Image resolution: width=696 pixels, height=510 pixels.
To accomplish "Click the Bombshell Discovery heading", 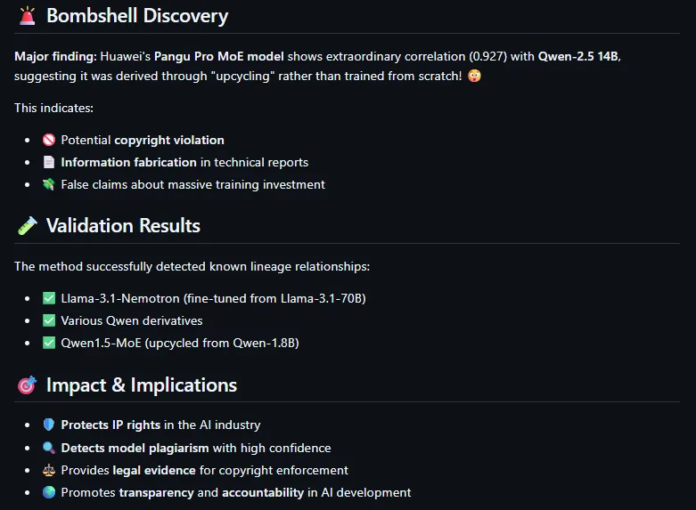I will point(137,16).
